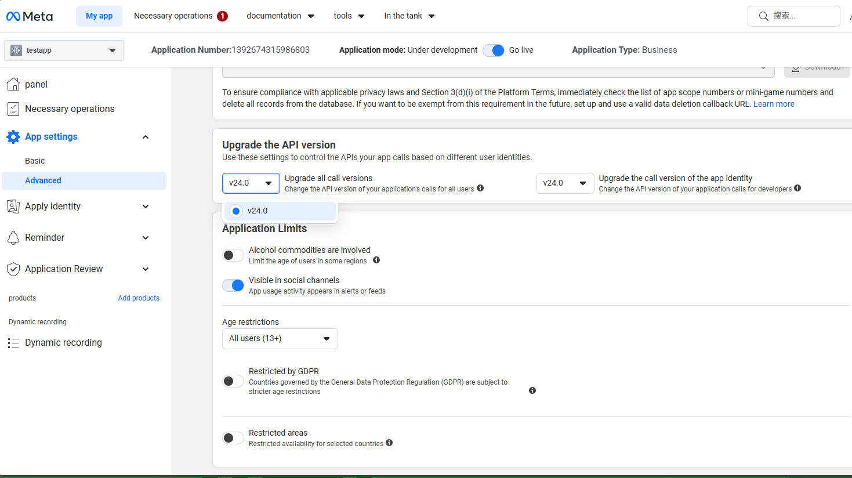Open the tools menu
This screenshot has height=478, width=852.
pyautogui.click(x=349, y=16)
